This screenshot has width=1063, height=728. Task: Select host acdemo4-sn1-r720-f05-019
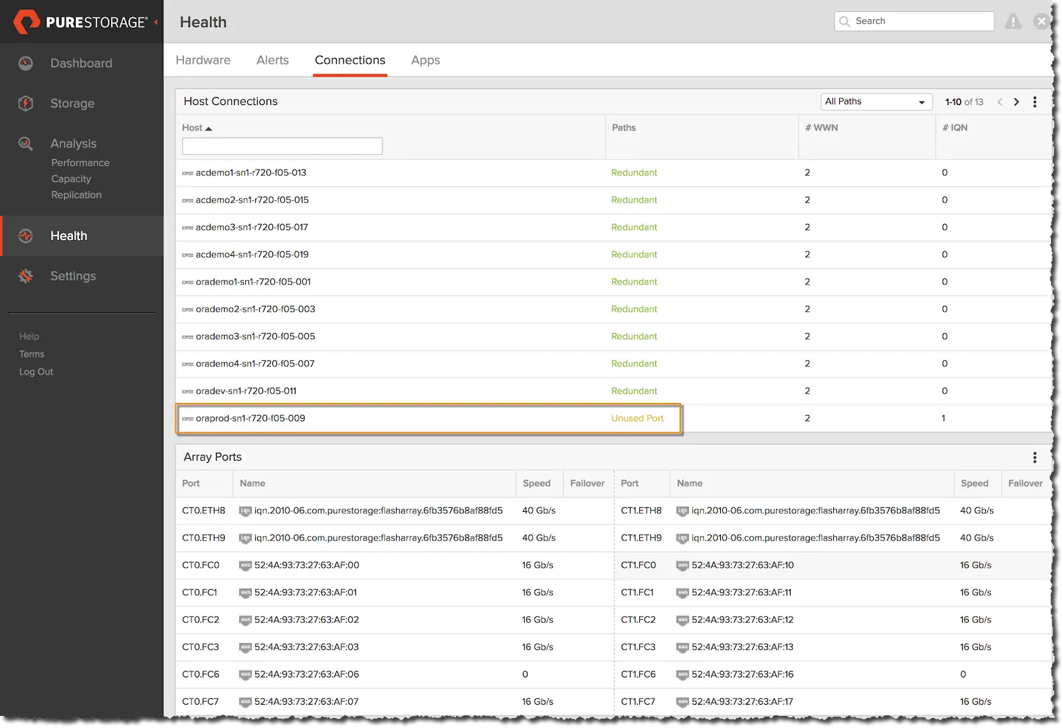(x=252, y=255)
